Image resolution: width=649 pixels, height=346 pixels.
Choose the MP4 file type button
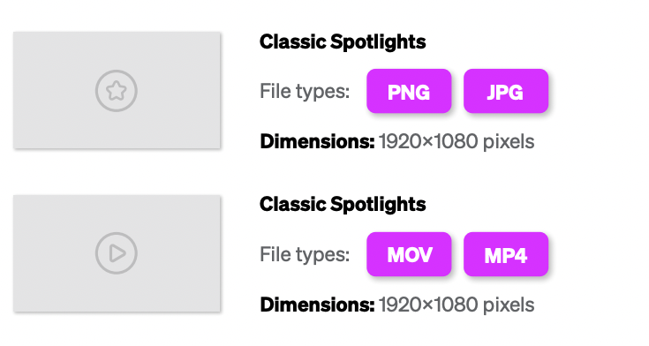point(506,254)
